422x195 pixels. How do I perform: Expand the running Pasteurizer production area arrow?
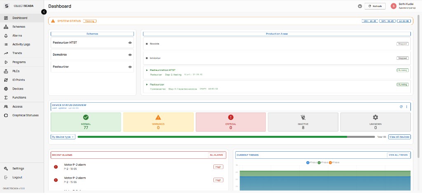[147, 85]
